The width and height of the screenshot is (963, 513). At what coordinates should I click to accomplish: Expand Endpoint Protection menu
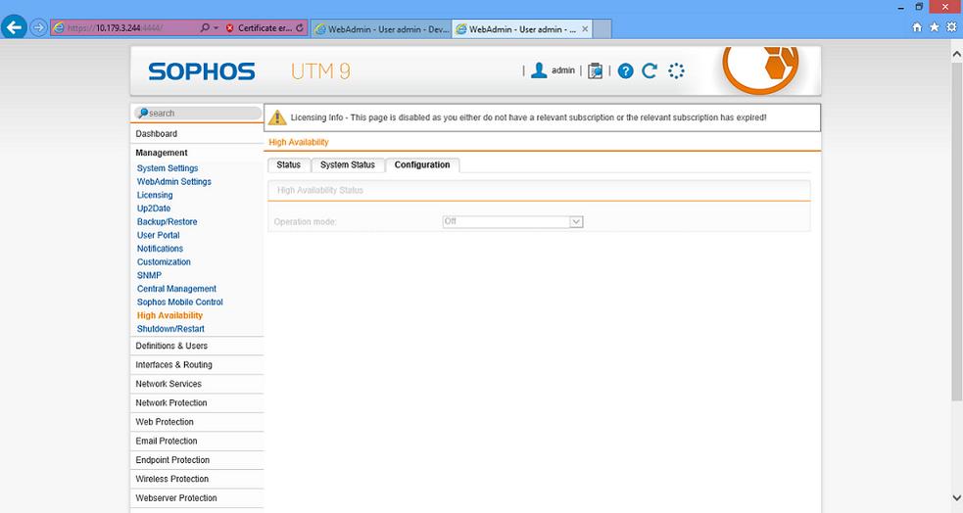pos(197,460)
